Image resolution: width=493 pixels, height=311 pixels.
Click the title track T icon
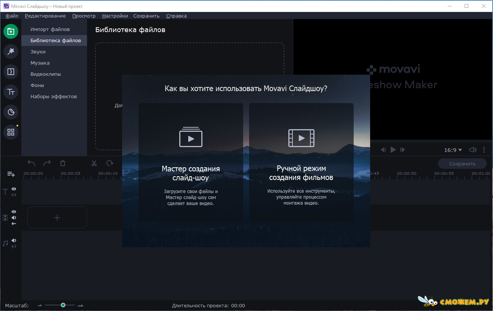click(5, 192)
